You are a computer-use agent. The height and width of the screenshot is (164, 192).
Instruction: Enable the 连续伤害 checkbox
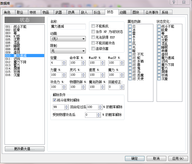(x=93, y=49)
